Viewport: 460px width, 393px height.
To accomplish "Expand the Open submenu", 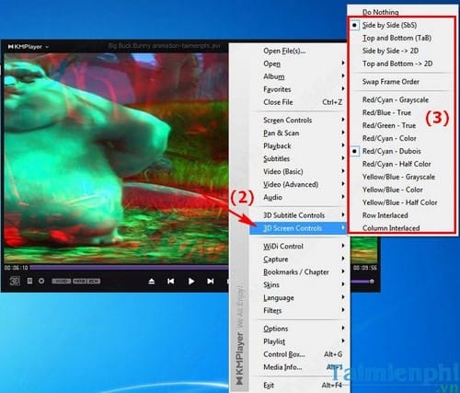I will (x=298, y=64).
